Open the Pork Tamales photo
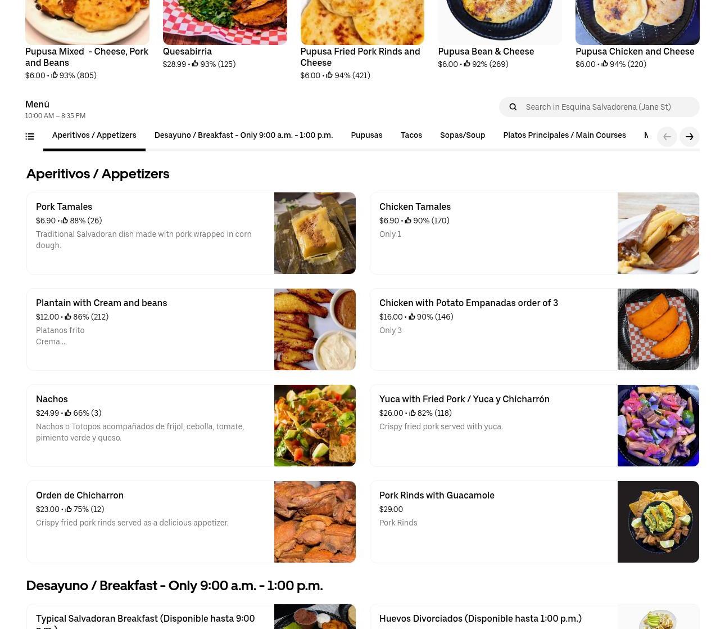 point(315,233)
